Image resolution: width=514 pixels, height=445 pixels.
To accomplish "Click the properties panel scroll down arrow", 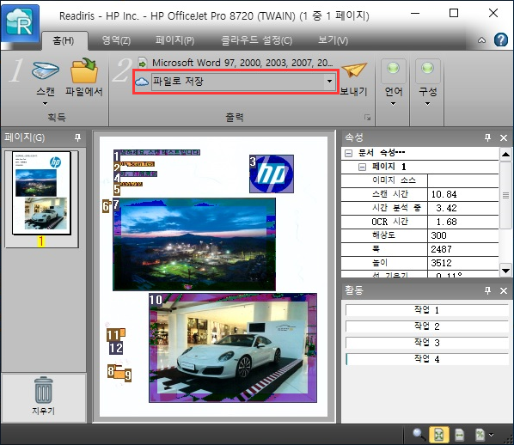I will tap(505, 271).
